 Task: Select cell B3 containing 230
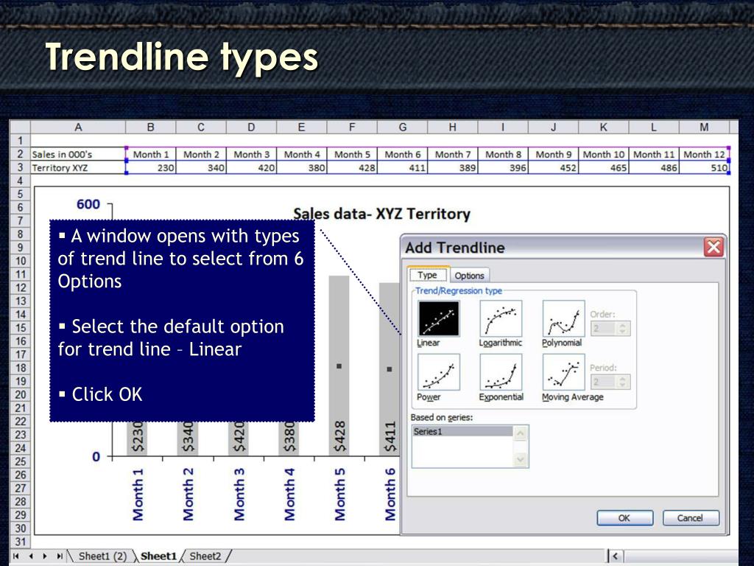[x=151, y=167]
